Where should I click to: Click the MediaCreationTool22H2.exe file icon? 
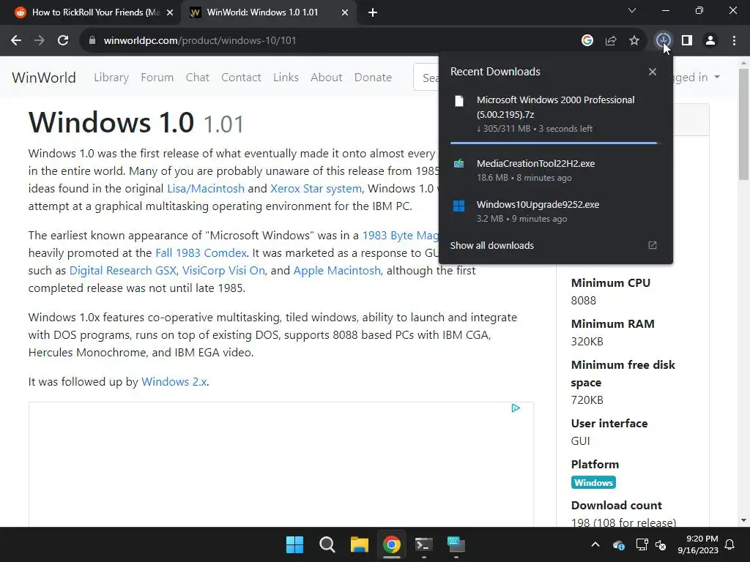pyautogui.click(x=458, y=163)
